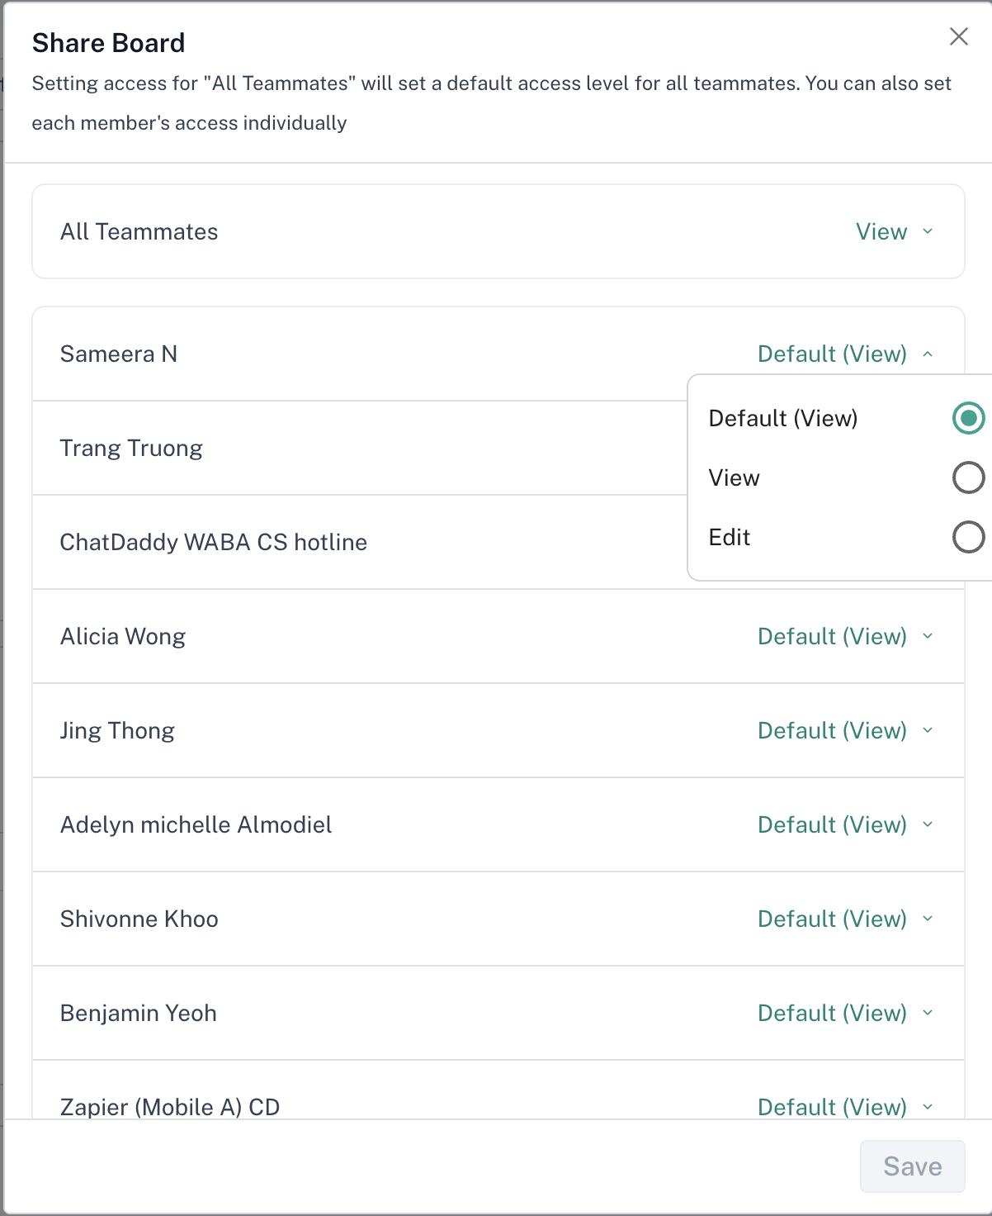This screenshot has height=1216, width=992.
Task: Select the Edit radio option
Action: pyautogui.click(x=968, y=537)
